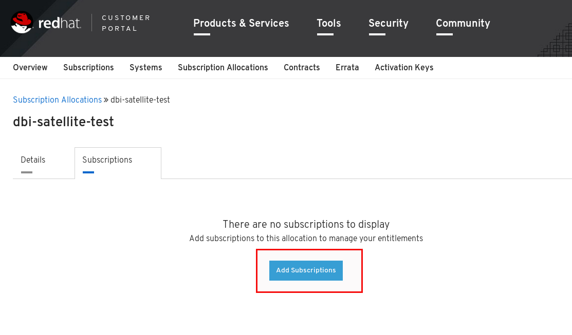Open the Tools menu
The image size is (572, 335).
pos(329,23)
